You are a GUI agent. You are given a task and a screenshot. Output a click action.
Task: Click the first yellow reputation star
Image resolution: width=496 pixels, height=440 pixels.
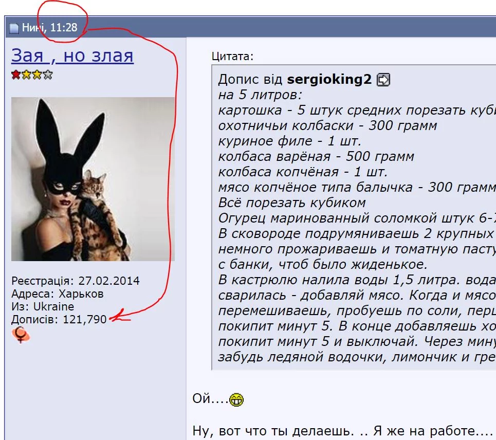point(27,75)
